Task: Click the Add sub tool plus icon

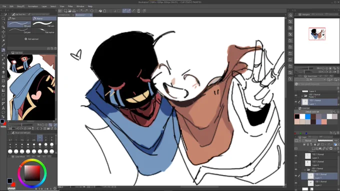Action: [x=26, y=39]
